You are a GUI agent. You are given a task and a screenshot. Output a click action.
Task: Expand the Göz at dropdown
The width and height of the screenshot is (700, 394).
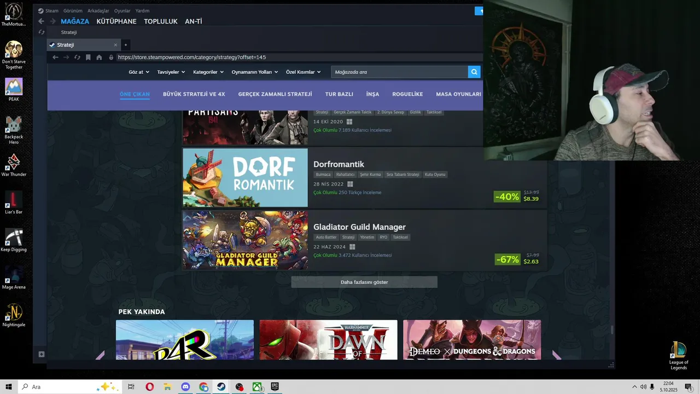coord(138,72)
